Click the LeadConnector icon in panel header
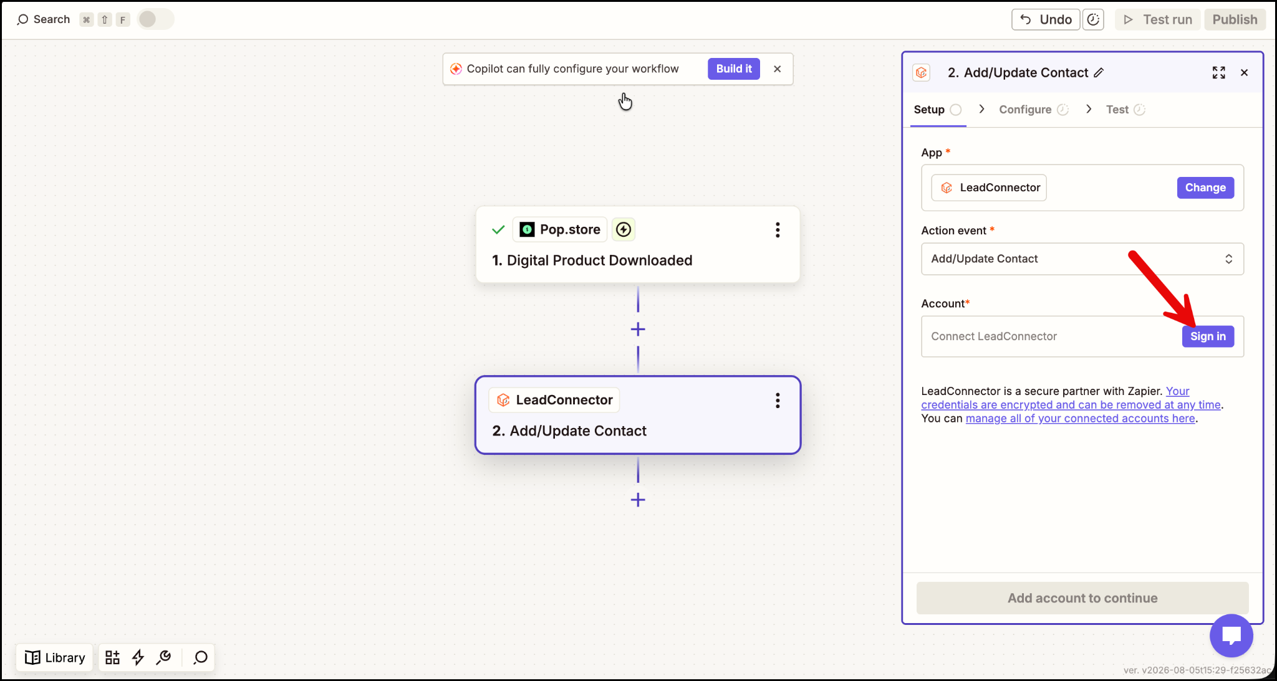This screenshot has height=681, width=1277. tap(922, 73)
